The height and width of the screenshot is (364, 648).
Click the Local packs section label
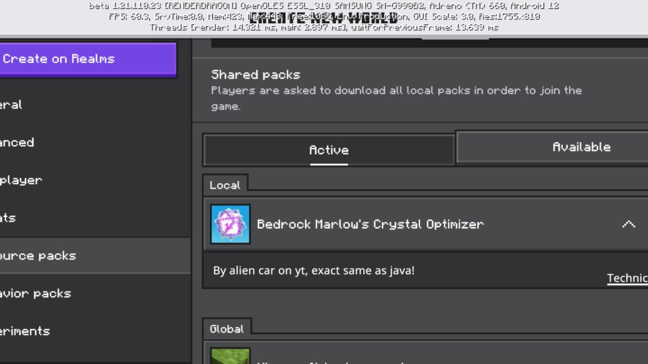tap(225, 185)
